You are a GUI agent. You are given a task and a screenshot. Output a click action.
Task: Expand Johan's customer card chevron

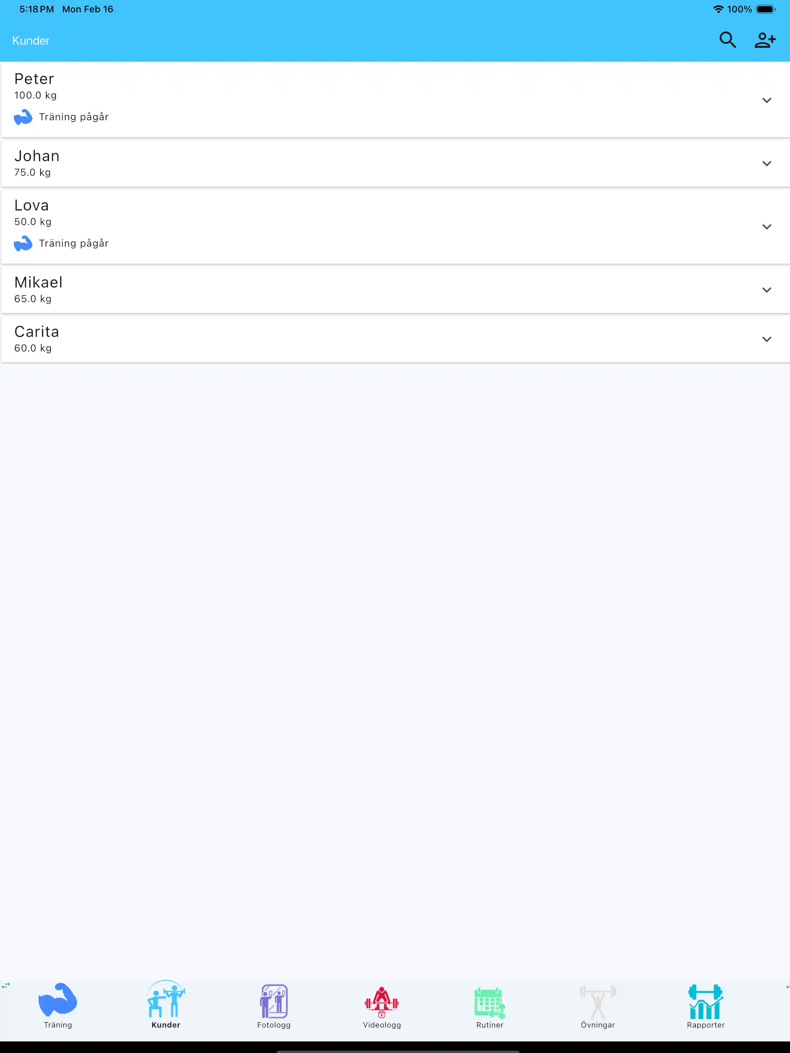click(x=766, y=164)
